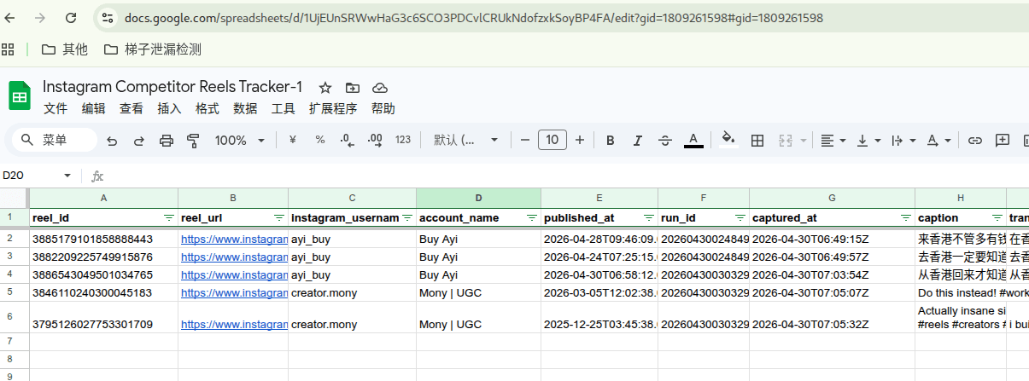Expand the merge cells dropdown arrow
The image size is (1029, 381).
pos(803,141)
